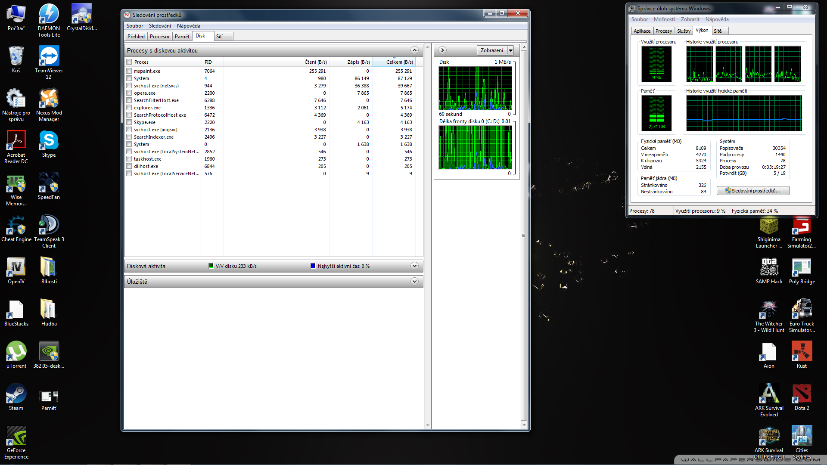Image resolution: width=827 pixels, height=465 pixels.
Task: Expand the Disková aktivita section
Action: tap(414, 266)
